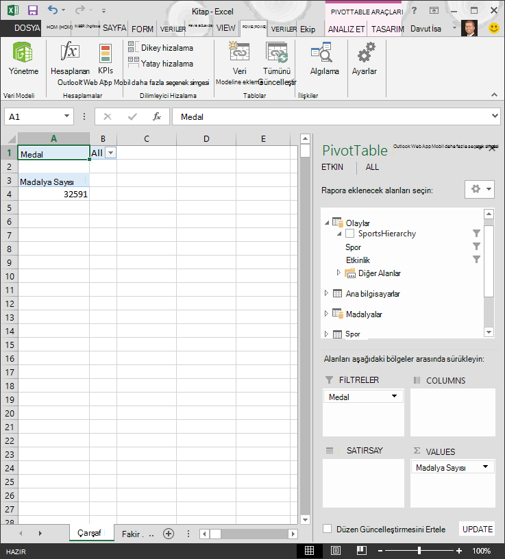Click the Redo arrow

[x=79, y=10]
